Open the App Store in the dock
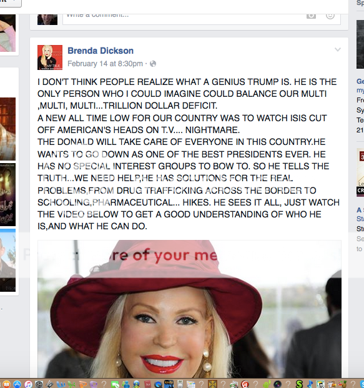The image size is (364, 388). tap(17, 384)
